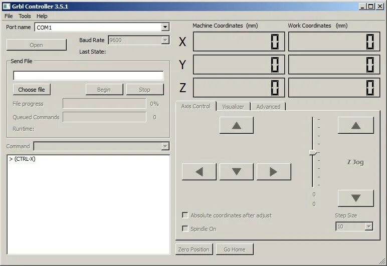Close the Grbl Controller window
The height and width of the screenshot is (266, 387).
380,7
